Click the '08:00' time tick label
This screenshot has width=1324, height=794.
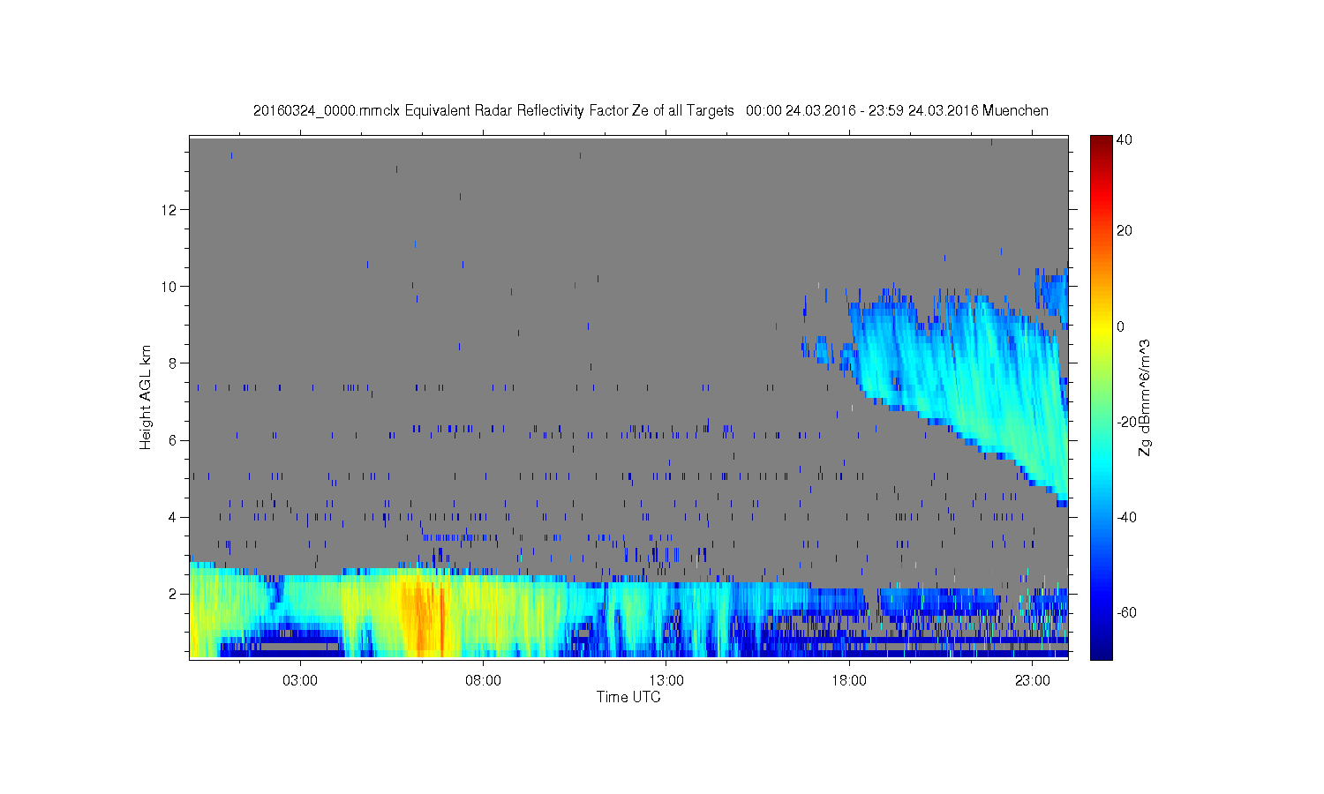click(483, 681)
